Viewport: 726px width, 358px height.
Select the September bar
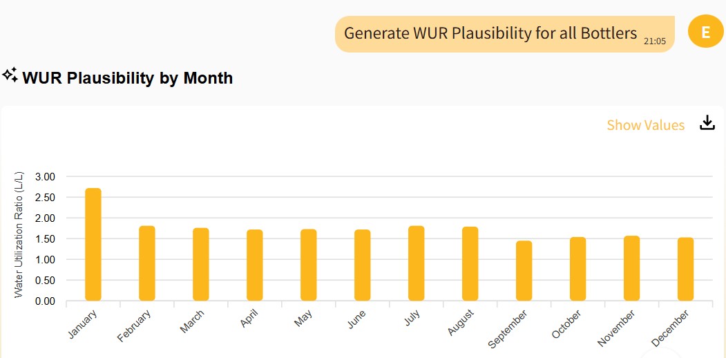point(524,270)
